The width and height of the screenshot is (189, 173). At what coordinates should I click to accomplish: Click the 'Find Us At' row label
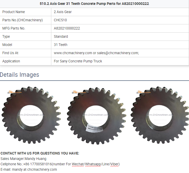coord(10,53)
